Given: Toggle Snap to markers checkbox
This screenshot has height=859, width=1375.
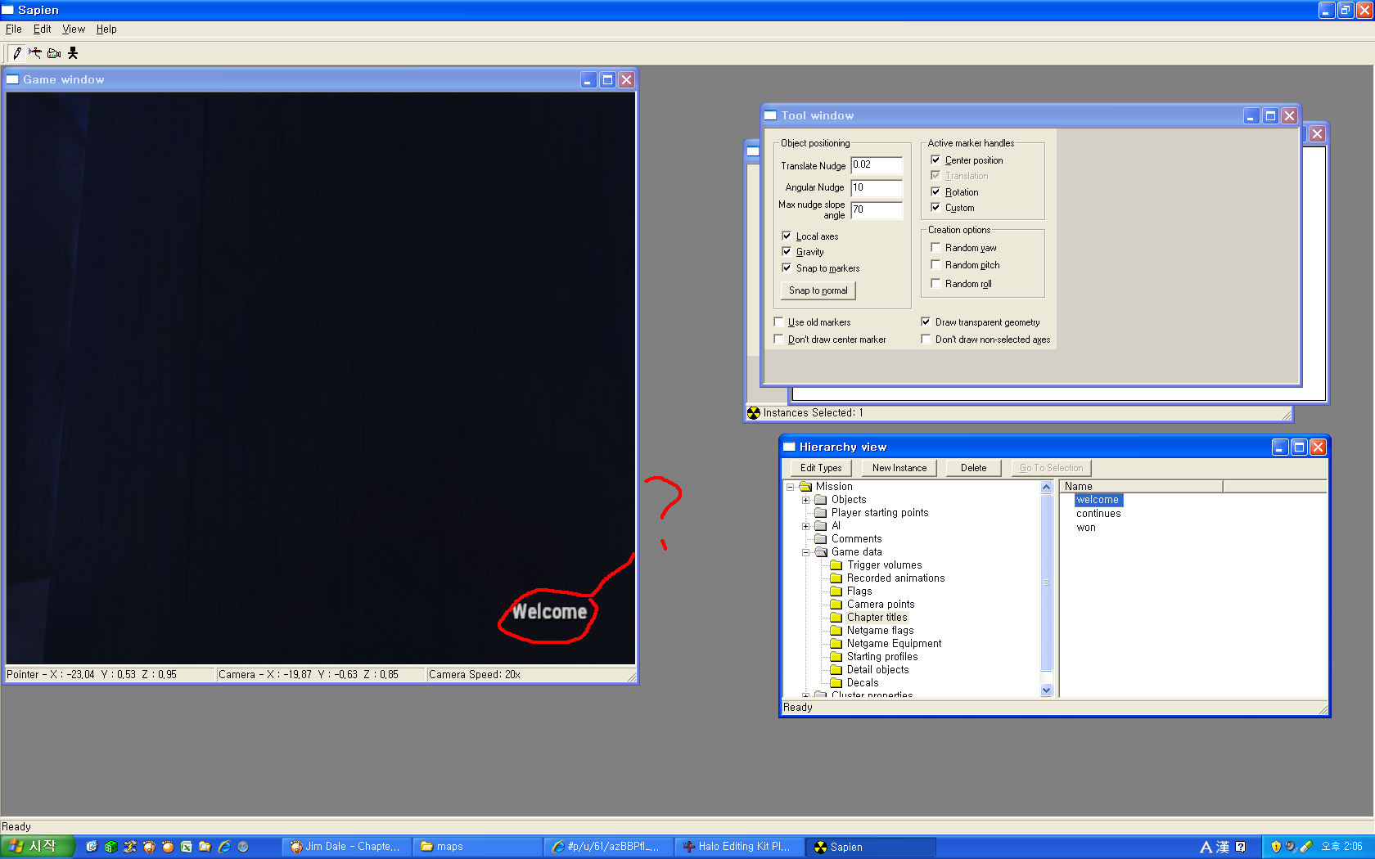Looking at the screenshot, I should [787, 268].
